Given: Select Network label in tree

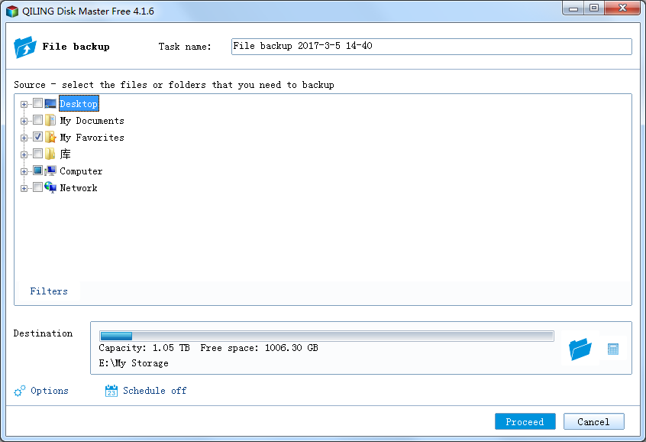Looking at the screenshot, I should [x=79, y=188].
